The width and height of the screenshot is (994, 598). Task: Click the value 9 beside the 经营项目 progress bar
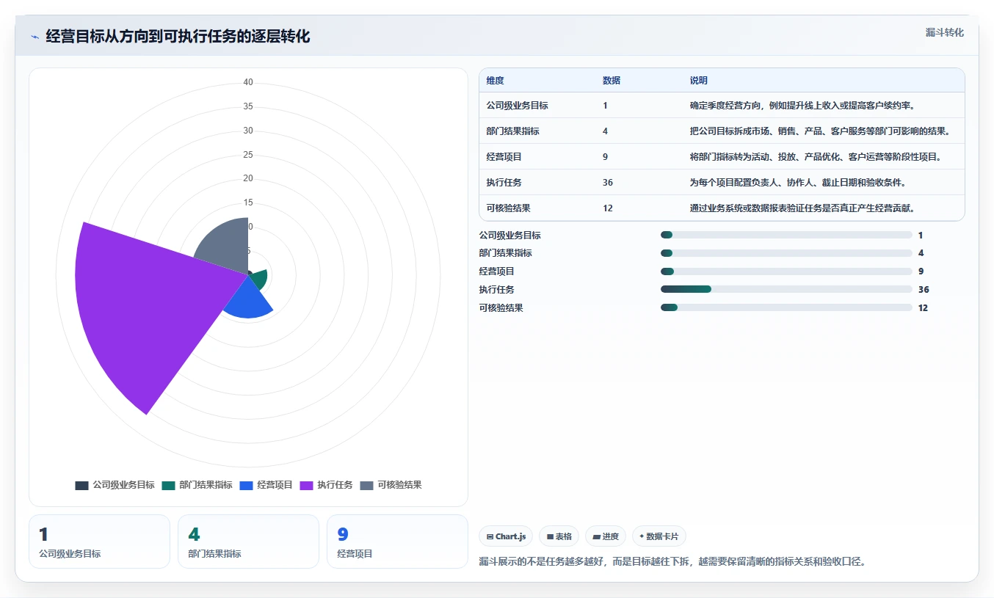tap(921, 271)
